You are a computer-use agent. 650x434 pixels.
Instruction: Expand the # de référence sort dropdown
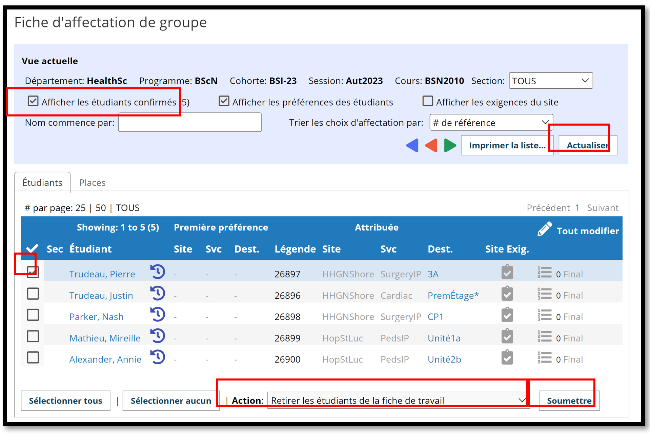tap(491, 123)
